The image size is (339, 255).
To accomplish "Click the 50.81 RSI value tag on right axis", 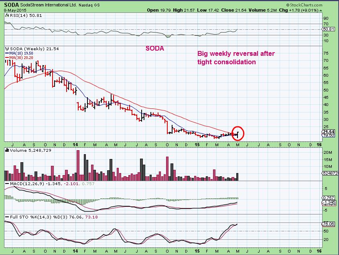I will [329, 29].
